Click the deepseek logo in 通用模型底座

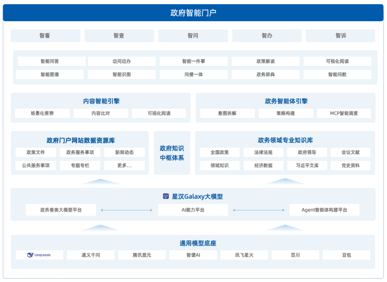point(39,255)
